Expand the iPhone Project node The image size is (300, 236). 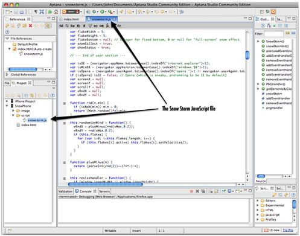click(x=7, y=101)
